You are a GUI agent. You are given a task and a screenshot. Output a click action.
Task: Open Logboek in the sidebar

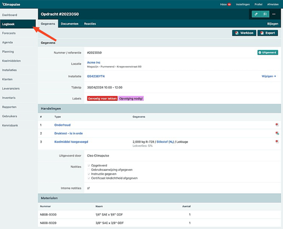click(9, 24)
